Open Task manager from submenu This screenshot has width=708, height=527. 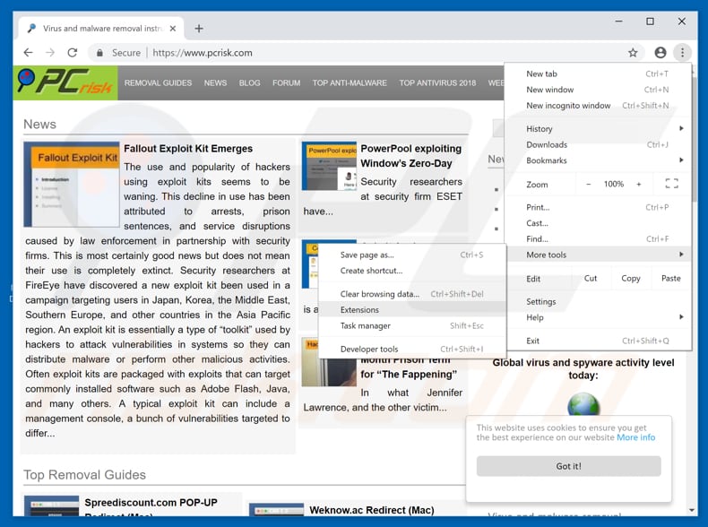[411, 325]
